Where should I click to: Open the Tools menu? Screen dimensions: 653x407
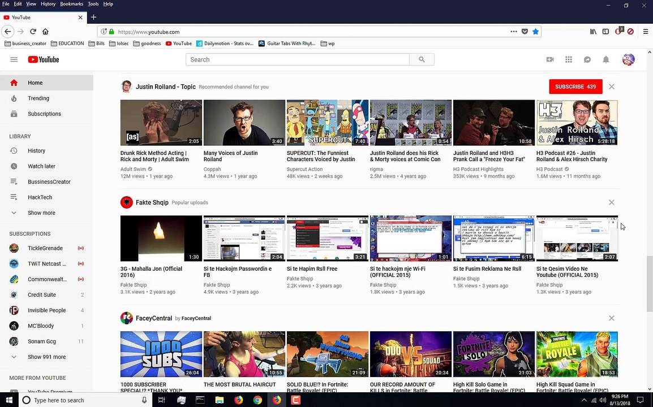coord(93,4)
